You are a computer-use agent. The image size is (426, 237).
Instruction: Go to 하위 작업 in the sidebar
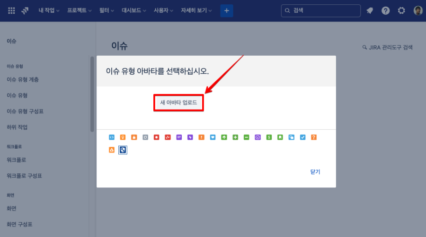[17, 127]
